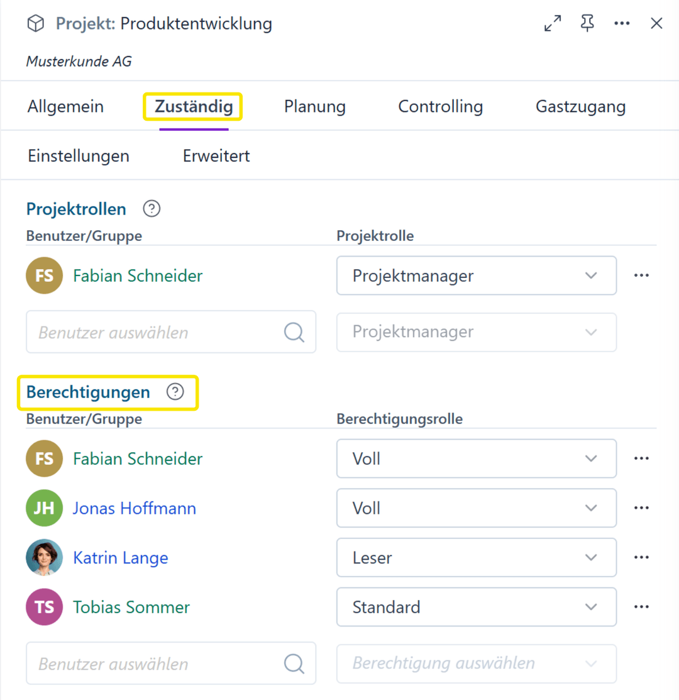The image size is (679, 700).
Task: Open Jonas Hoffmann's Voll permission dropdown
Action: 476,508
